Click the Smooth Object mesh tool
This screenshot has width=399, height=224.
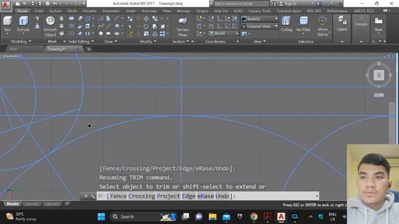(50, 26)
